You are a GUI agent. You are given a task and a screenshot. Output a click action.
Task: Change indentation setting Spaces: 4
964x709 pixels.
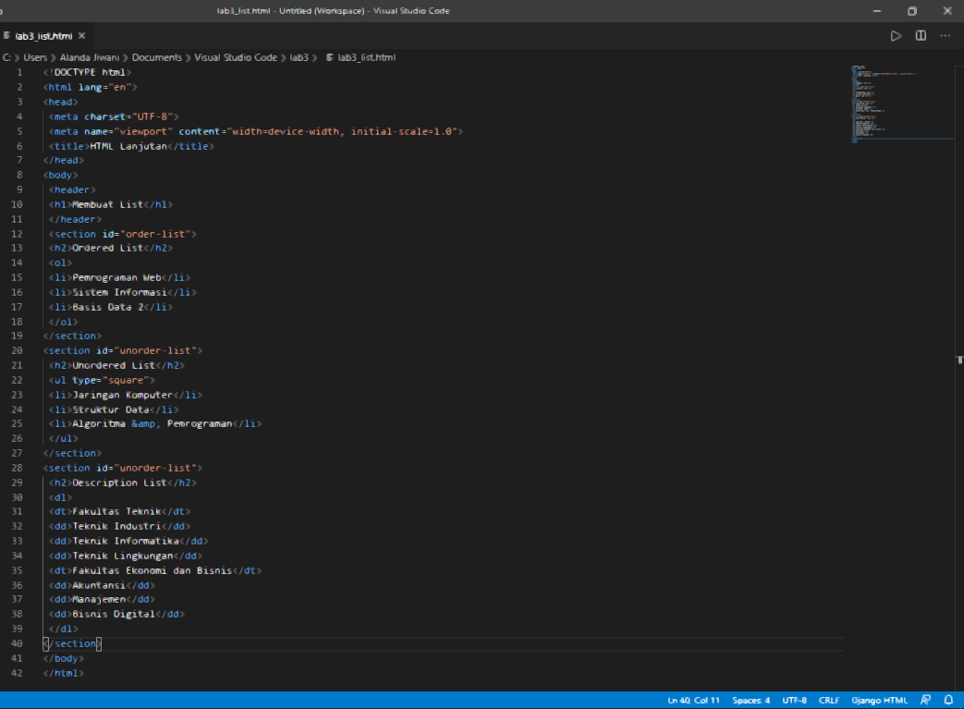click(x=750, y=700)
